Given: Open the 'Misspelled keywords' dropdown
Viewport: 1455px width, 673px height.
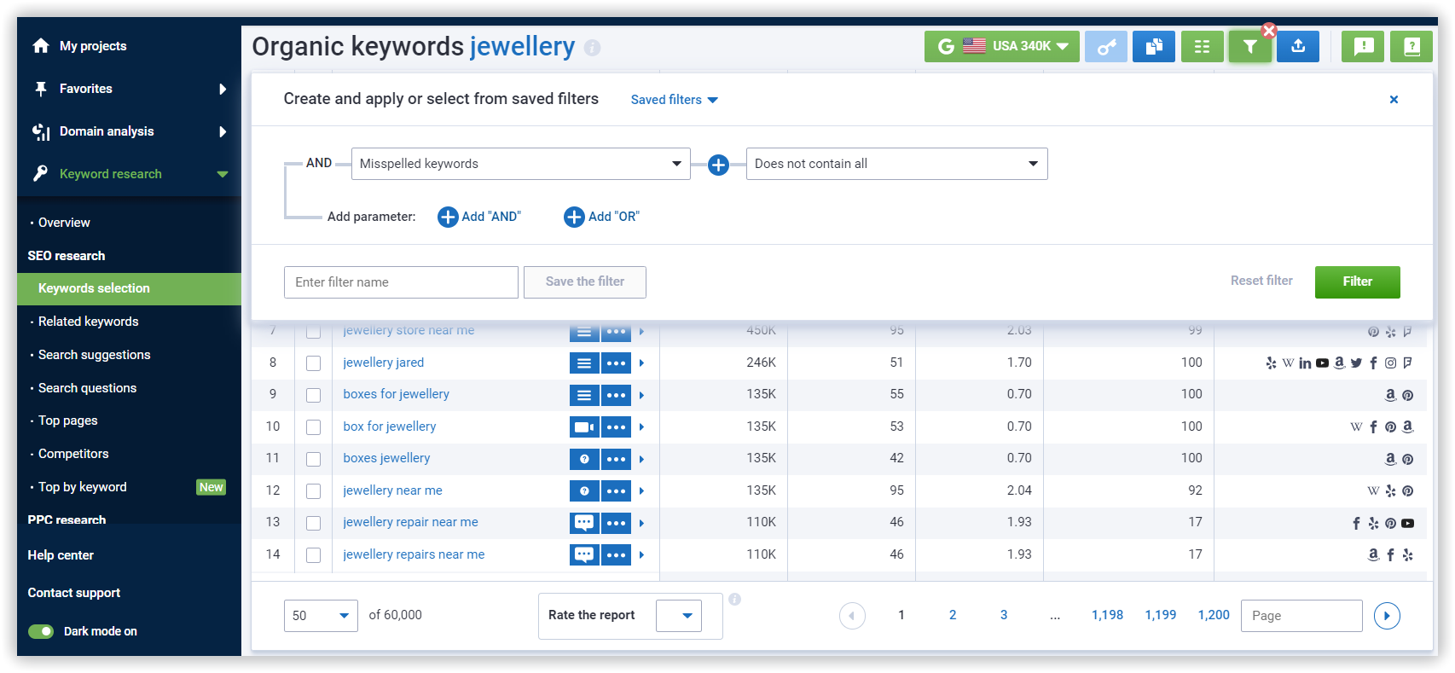Looking at the screenshot, I should 520,164.
